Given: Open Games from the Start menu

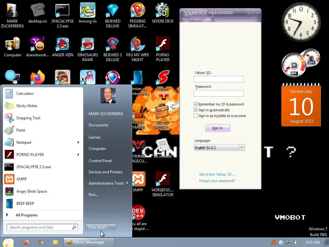Looking at the screenshot, I should click(94, 137).
